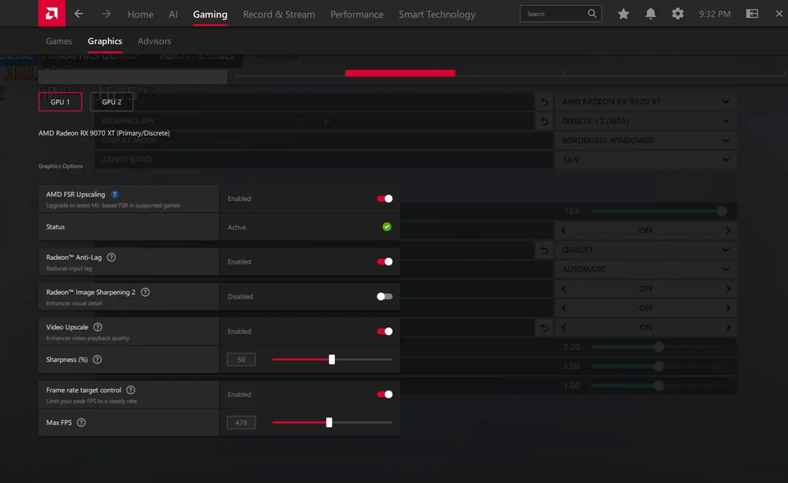The image size is (788, 483).
Task: Click right arrow of first OFF selector
Action: (727, 231)
